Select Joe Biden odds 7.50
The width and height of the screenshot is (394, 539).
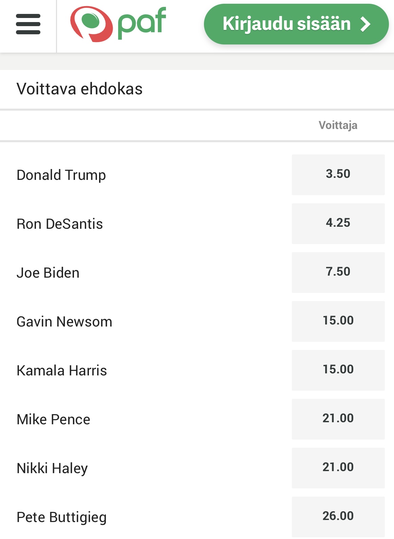tap(338, 272)
